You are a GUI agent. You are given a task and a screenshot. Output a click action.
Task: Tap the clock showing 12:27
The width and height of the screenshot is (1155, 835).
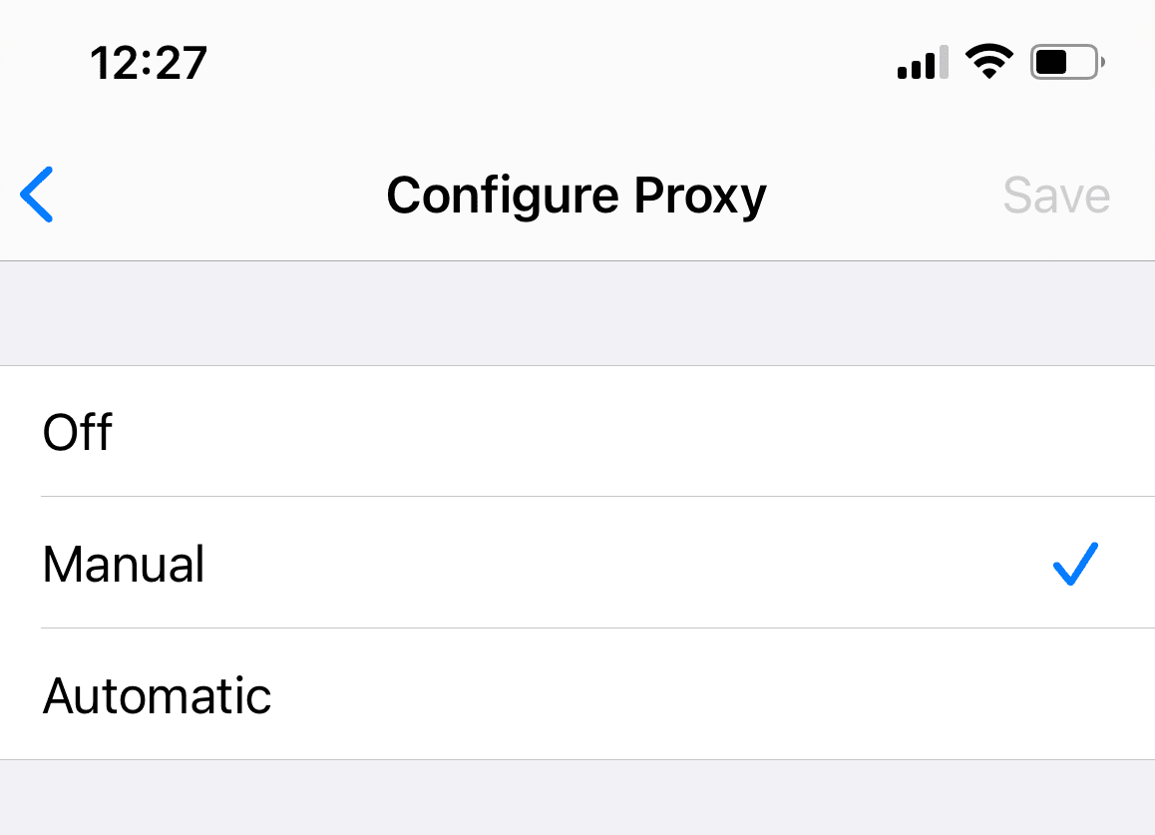click(148, 62)
